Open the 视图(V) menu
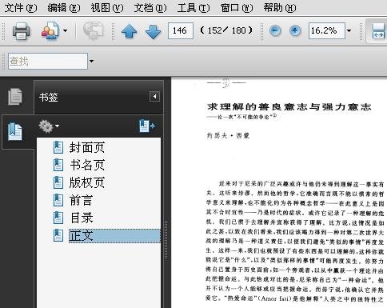The image size is (387, 308). point(107,8)
